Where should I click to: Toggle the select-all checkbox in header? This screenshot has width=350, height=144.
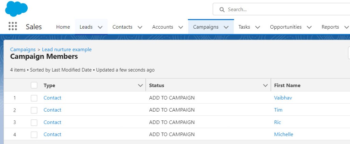[x=34, y=85]
